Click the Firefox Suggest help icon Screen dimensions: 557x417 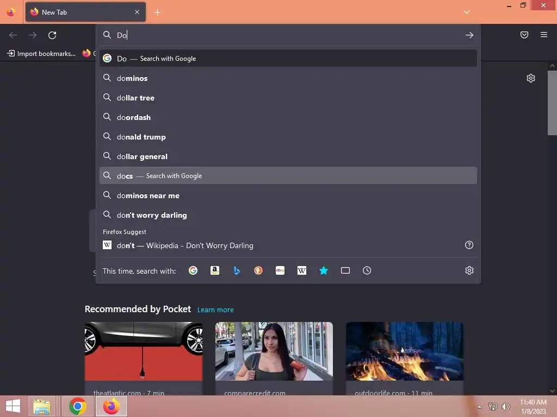[469, 245]
